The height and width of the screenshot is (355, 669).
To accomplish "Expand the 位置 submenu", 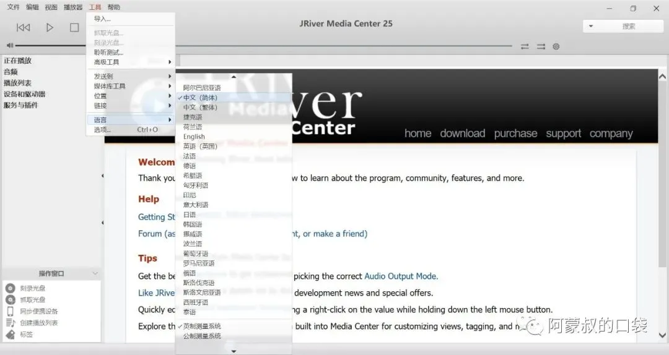I will (131, 96).
